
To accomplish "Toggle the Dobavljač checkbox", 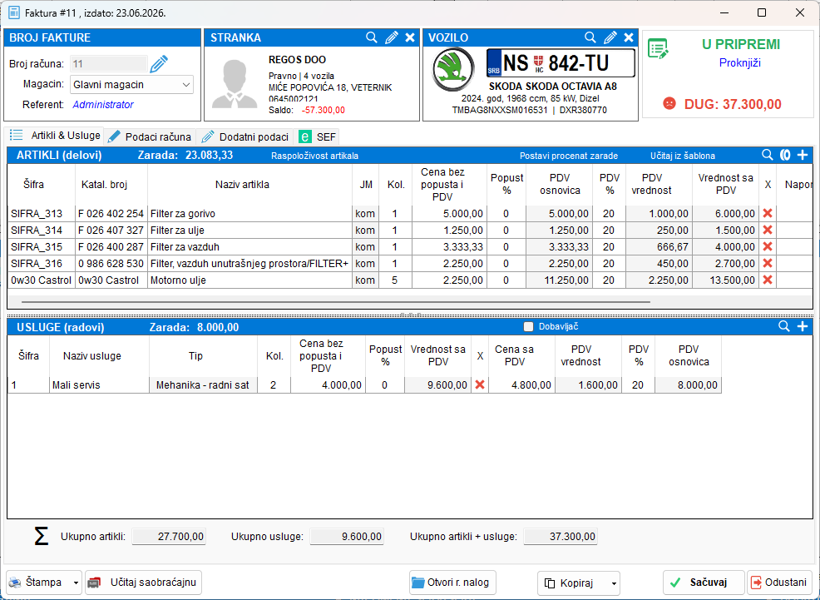I will [528, 327].
